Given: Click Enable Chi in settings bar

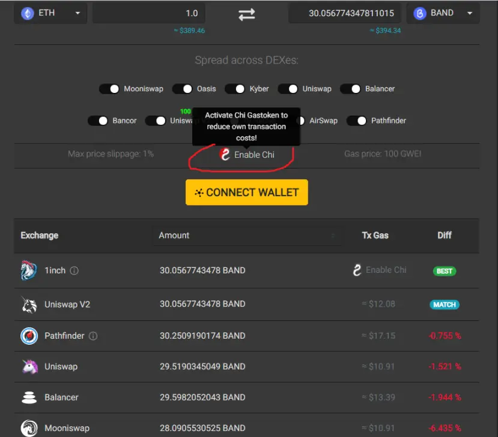Looking at the screenshot, I should (x=247, y=155).
